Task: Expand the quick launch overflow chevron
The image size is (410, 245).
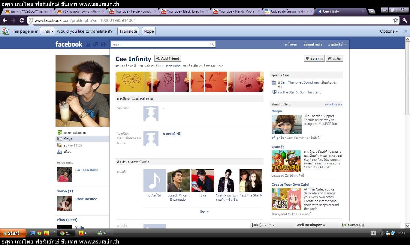Action: pos(53,231)
